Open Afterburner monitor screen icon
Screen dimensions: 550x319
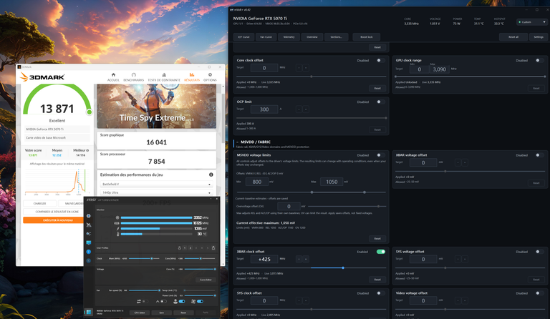tap(88, 242)
